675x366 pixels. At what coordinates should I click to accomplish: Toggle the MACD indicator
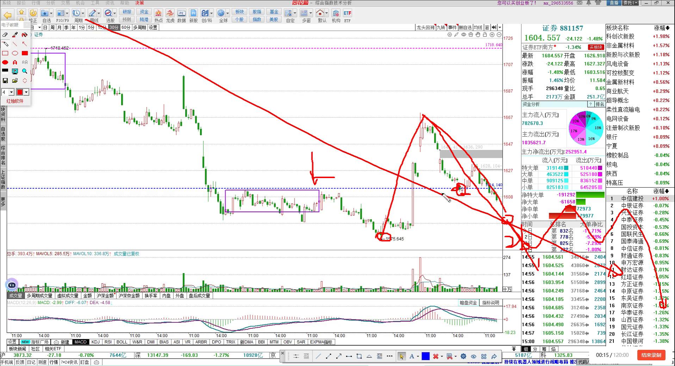pos(80,342)
